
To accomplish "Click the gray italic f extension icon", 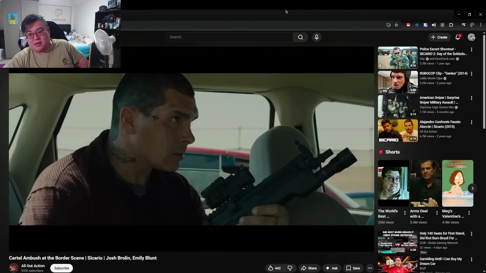I will (x=442, y=25).
